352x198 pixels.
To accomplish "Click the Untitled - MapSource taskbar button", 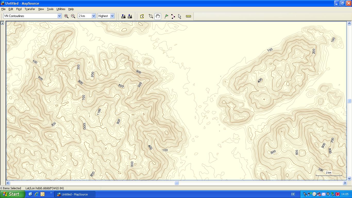I will pyautogui.click(x=75, y=194).
